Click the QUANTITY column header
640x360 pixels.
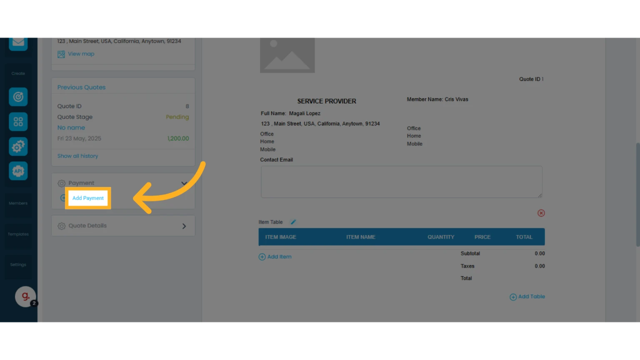[x=441, y=237]
